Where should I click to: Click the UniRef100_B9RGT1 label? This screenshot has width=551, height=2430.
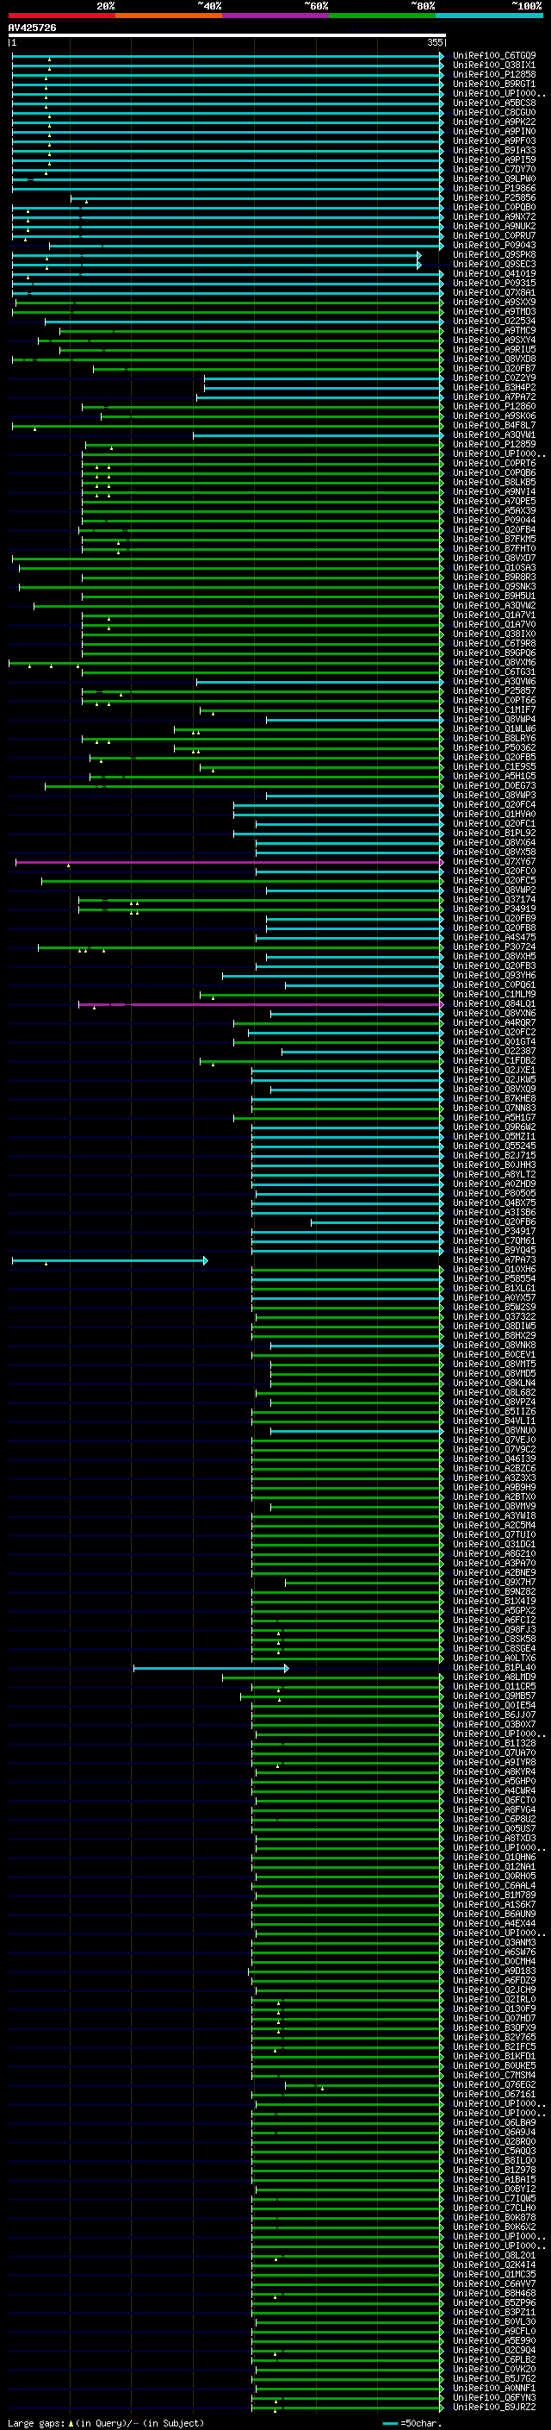[493, 84]
